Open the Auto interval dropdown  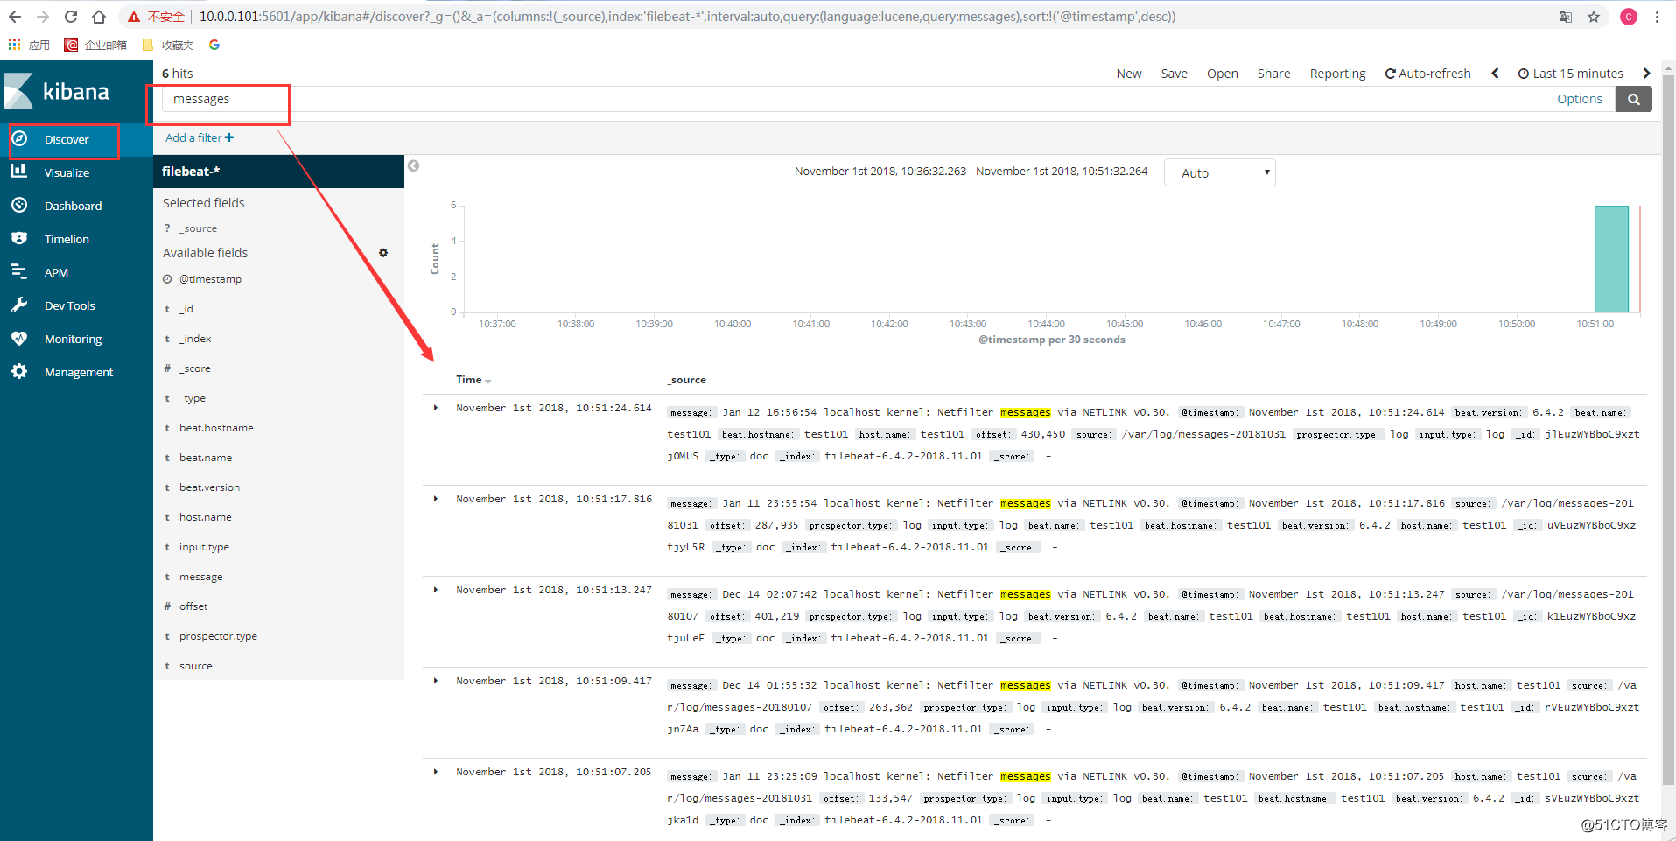tap(1219, 172)
